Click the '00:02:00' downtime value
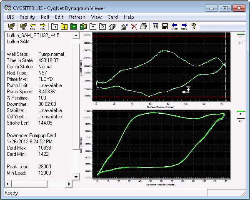250x200 pixels. [47, 104]
